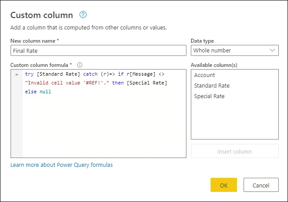The image size is (288, 202).
Task: Open the Custom column help question-mark icon
Action: point(83,15)
